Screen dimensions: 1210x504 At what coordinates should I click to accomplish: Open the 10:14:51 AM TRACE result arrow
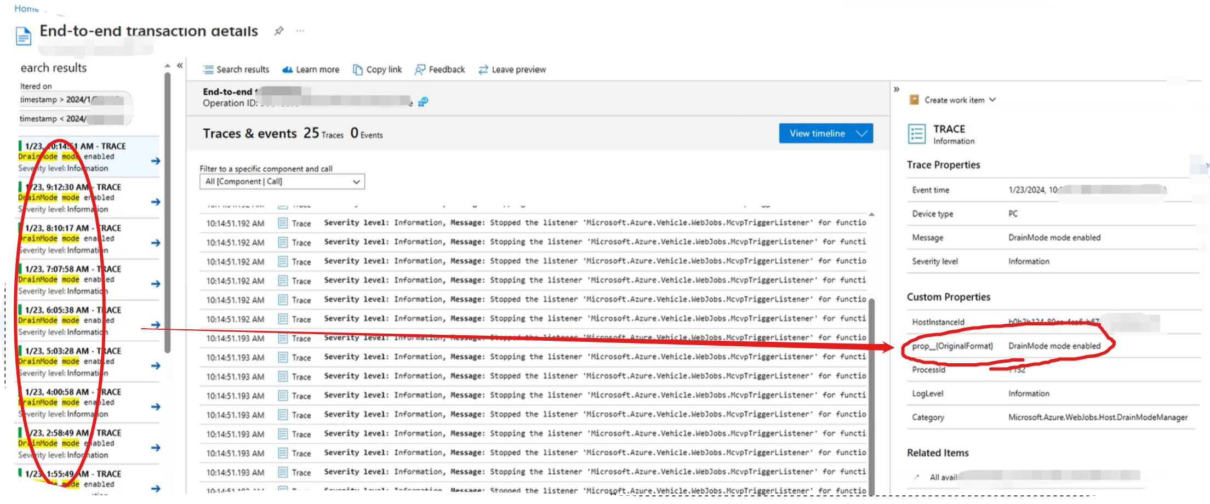156,161
